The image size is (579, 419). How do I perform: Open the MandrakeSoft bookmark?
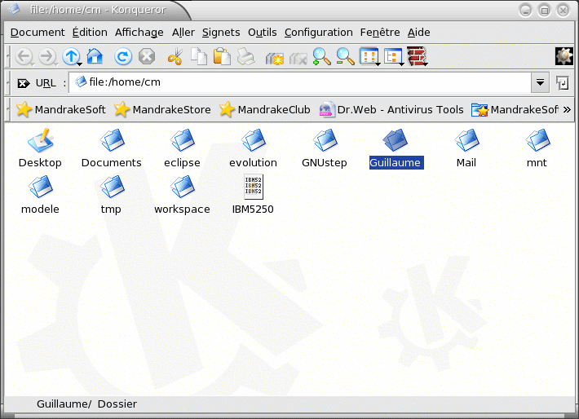pos(61,110)
